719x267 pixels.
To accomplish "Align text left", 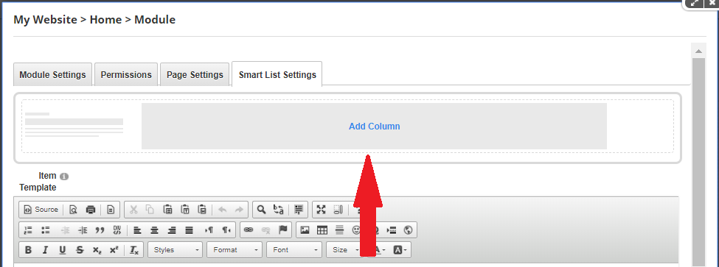I will pyautogui.click(x=137, y=230).
